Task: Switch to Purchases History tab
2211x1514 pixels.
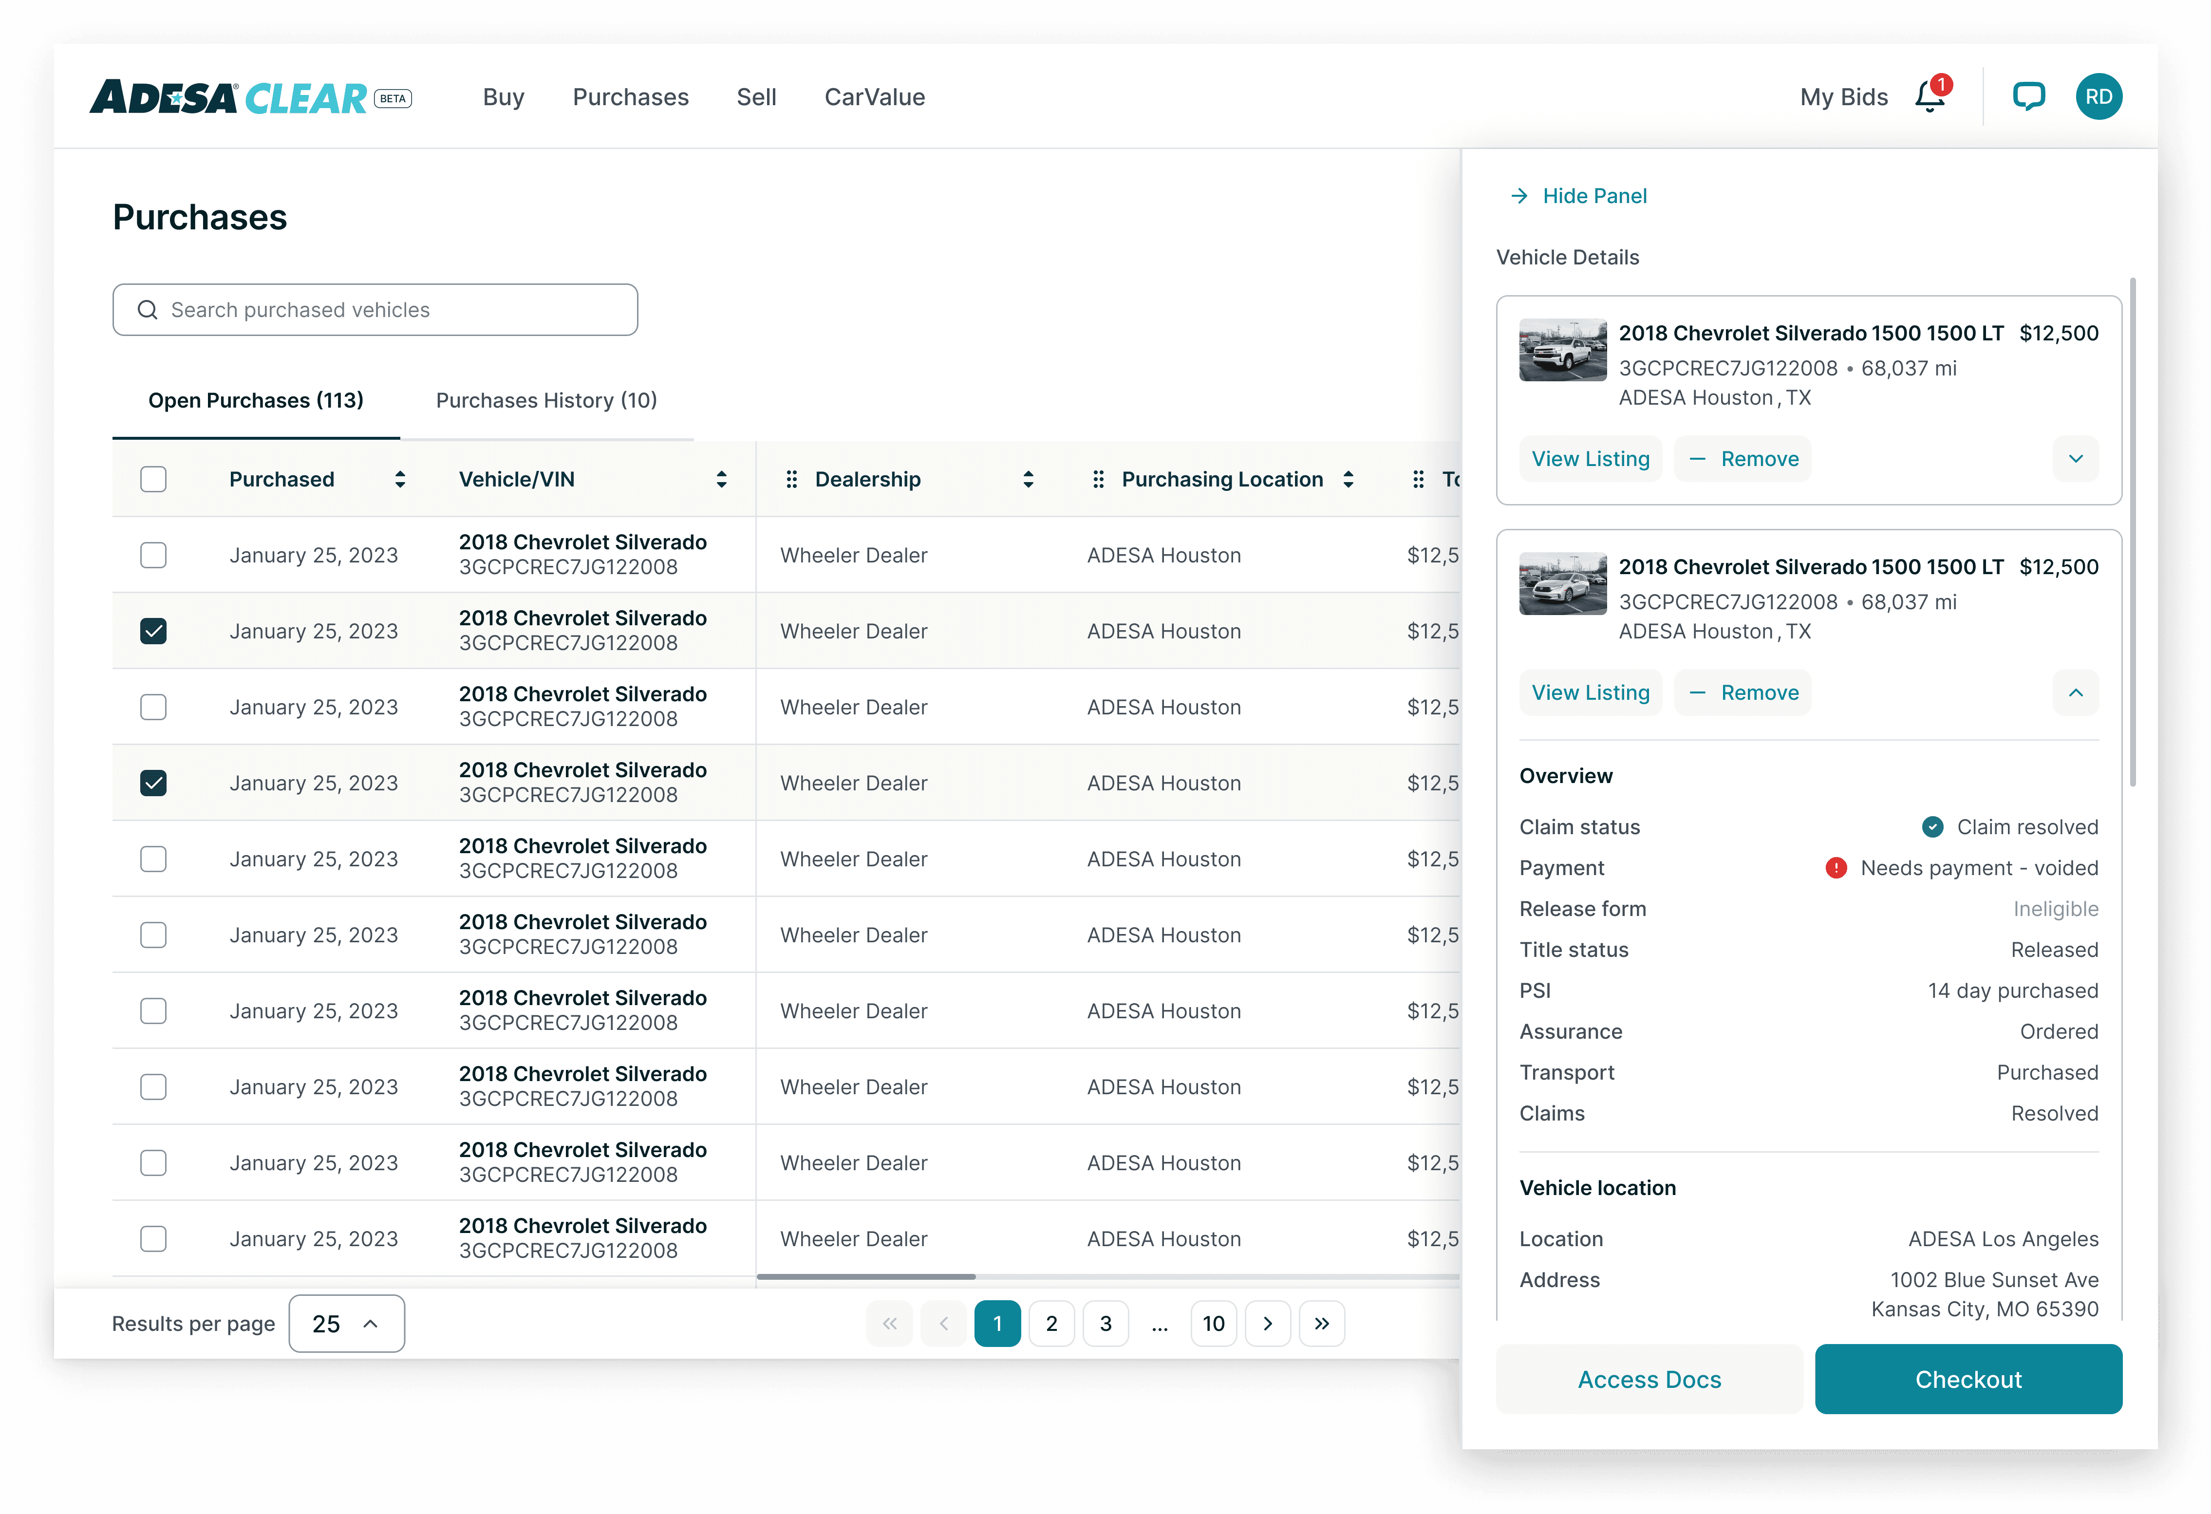Action: tap(546, 401)
